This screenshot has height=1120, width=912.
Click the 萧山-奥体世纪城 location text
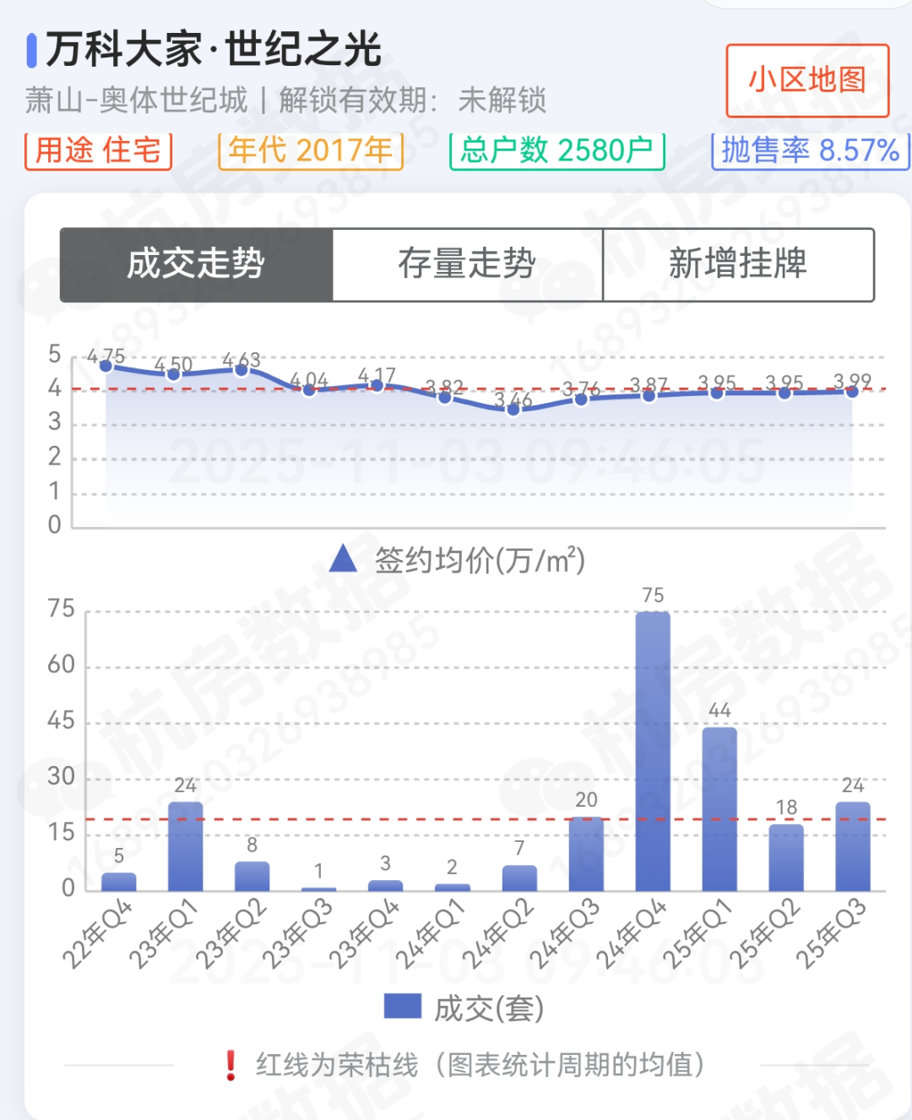click(x=137, y=101)
